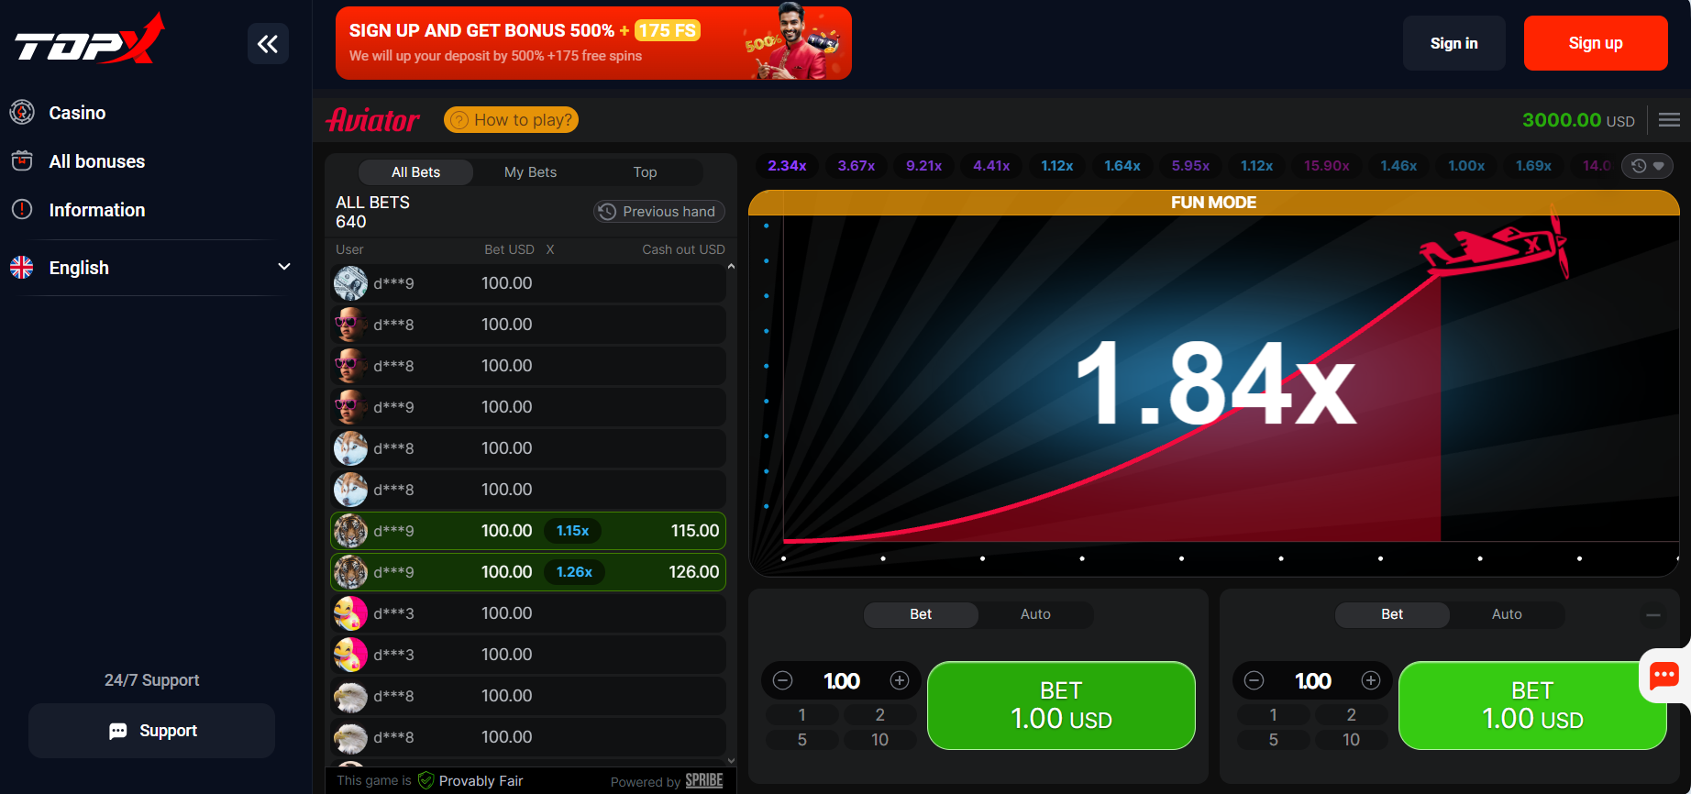Remove second bet panel with minus icon
This screenshot has width=1691, height=794.
click(1653, 615)
